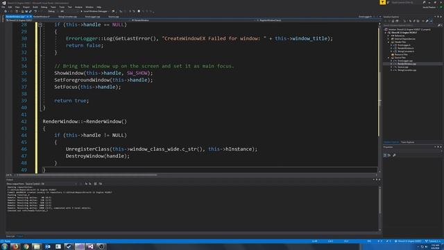Select RenderWindow.cpp in Solution Explorer
This screenshot has height=250, width=444.
pos(407,64)
